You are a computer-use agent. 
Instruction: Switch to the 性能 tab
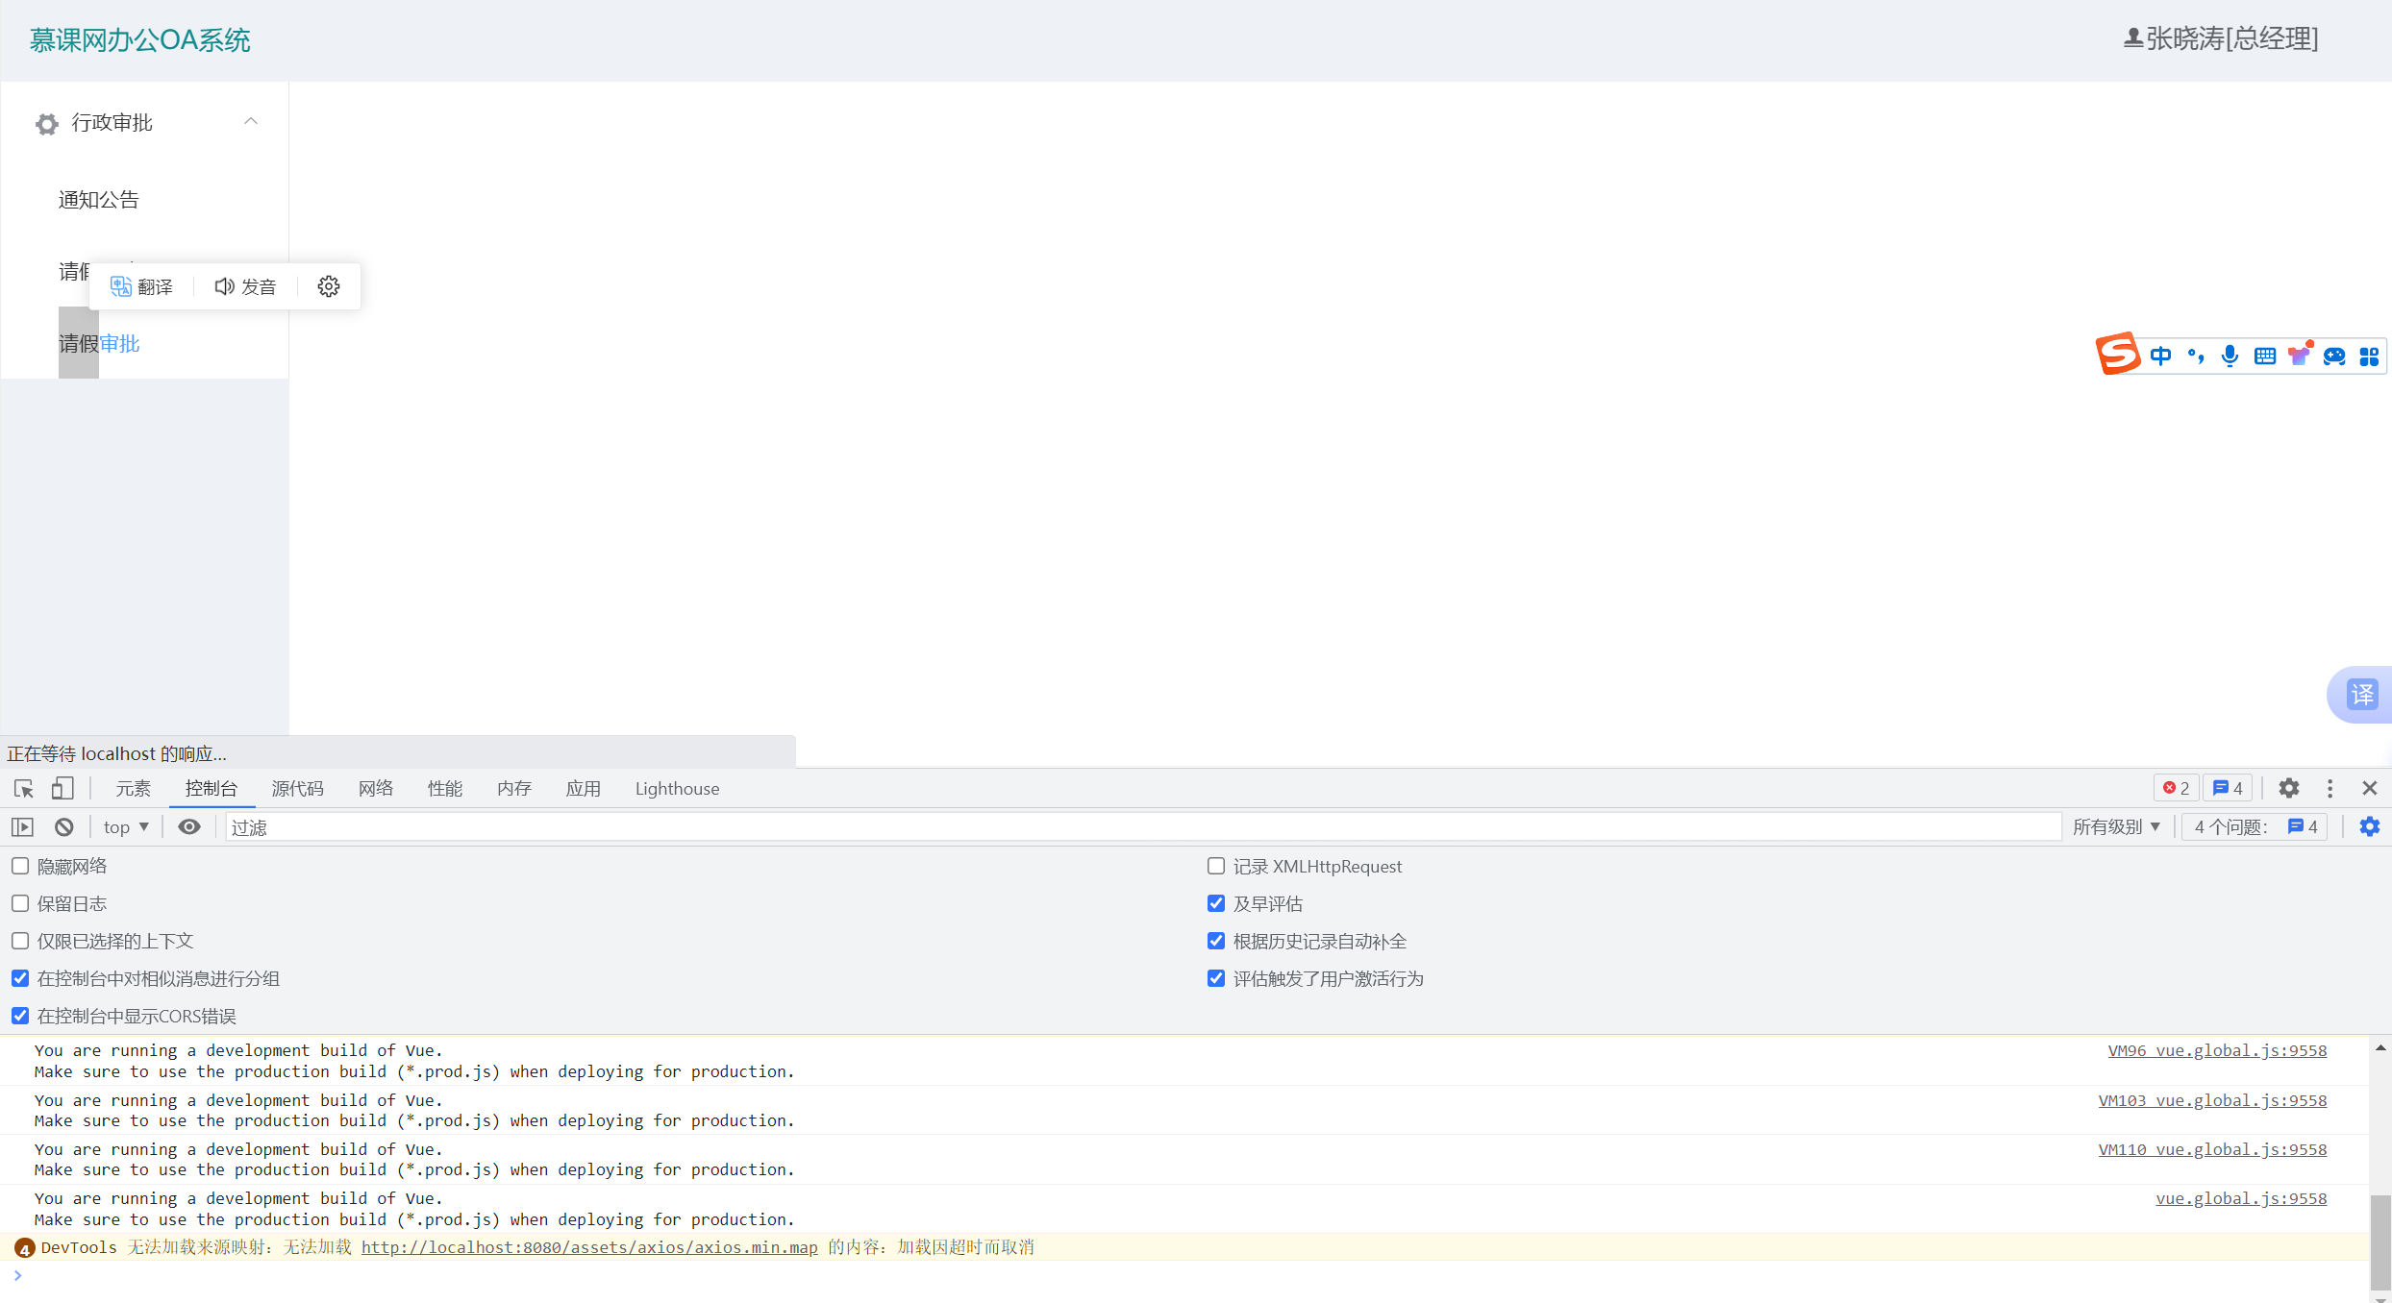click(445, 788)
